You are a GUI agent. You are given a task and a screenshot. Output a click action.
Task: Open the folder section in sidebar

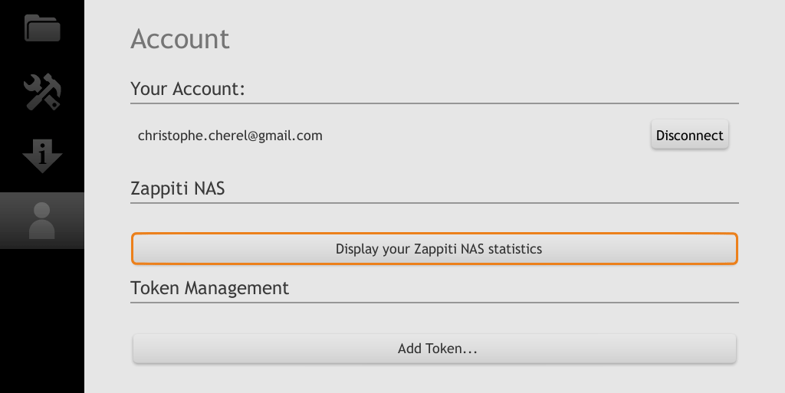coord(42,28)
